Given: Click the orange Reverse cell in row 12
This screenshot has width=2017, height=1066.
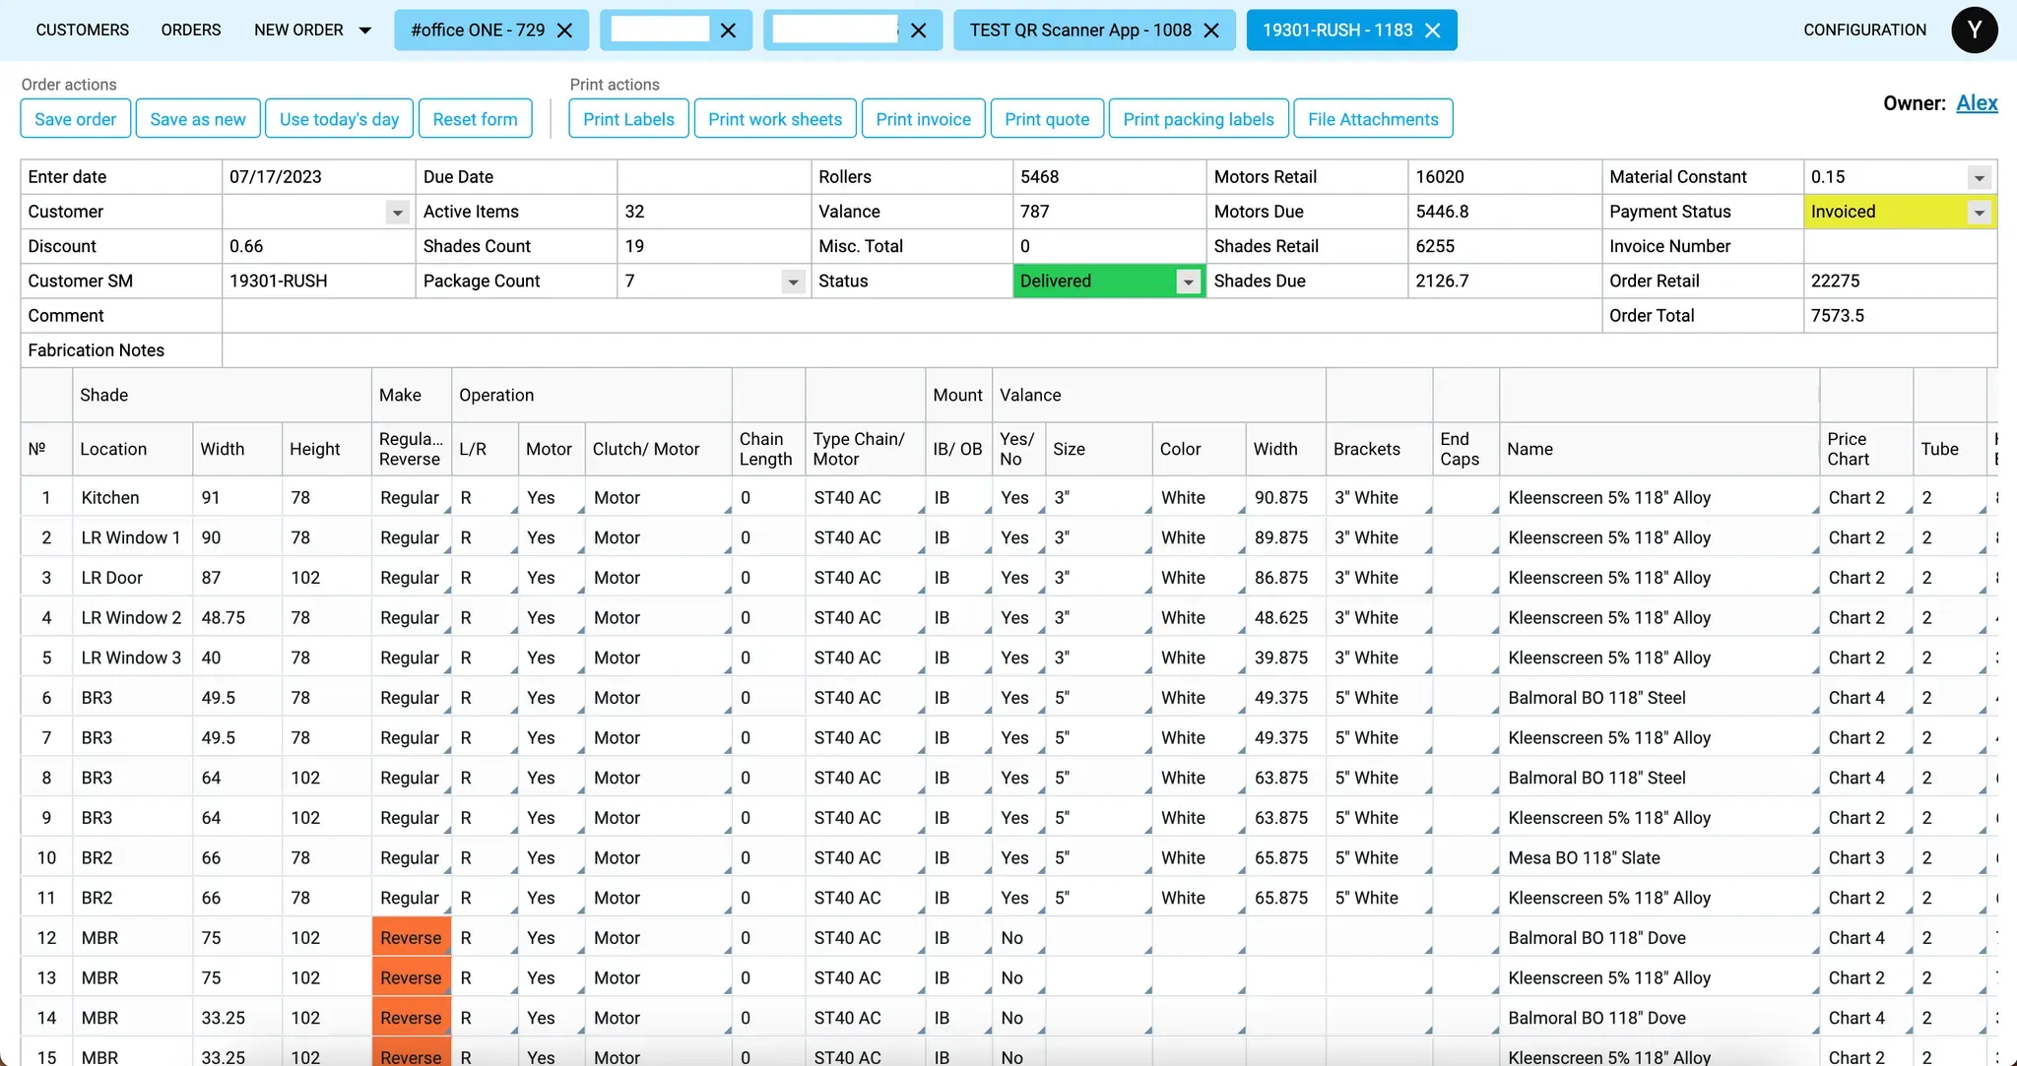Looking at the screenshot, I should click(411, 938).
